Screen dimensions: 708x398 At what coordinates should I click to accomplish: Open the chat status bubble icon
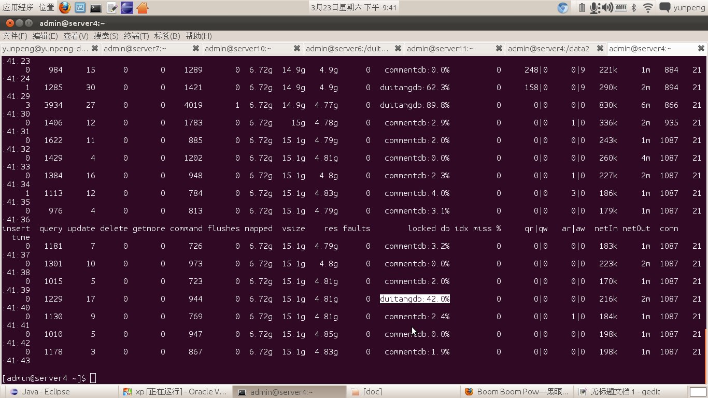tap(665, 8)
